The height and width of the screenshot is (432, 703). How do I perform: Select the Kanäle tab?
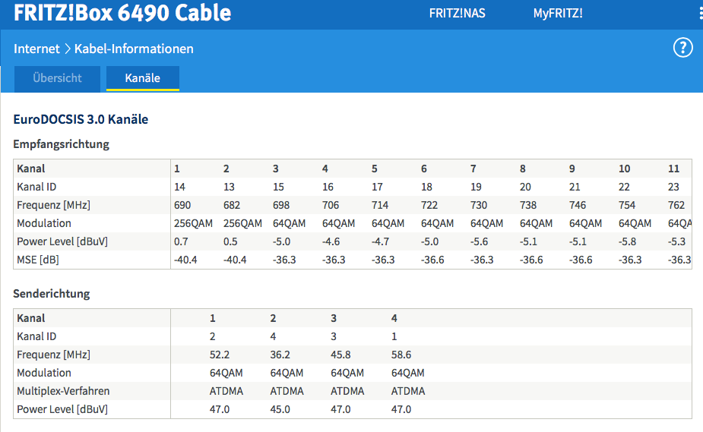coord(142,78)
